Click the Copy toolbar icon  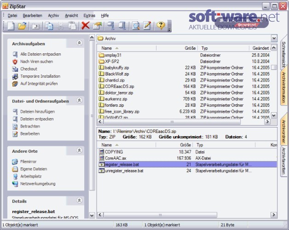pyautogui.click(x=49, y=26)
